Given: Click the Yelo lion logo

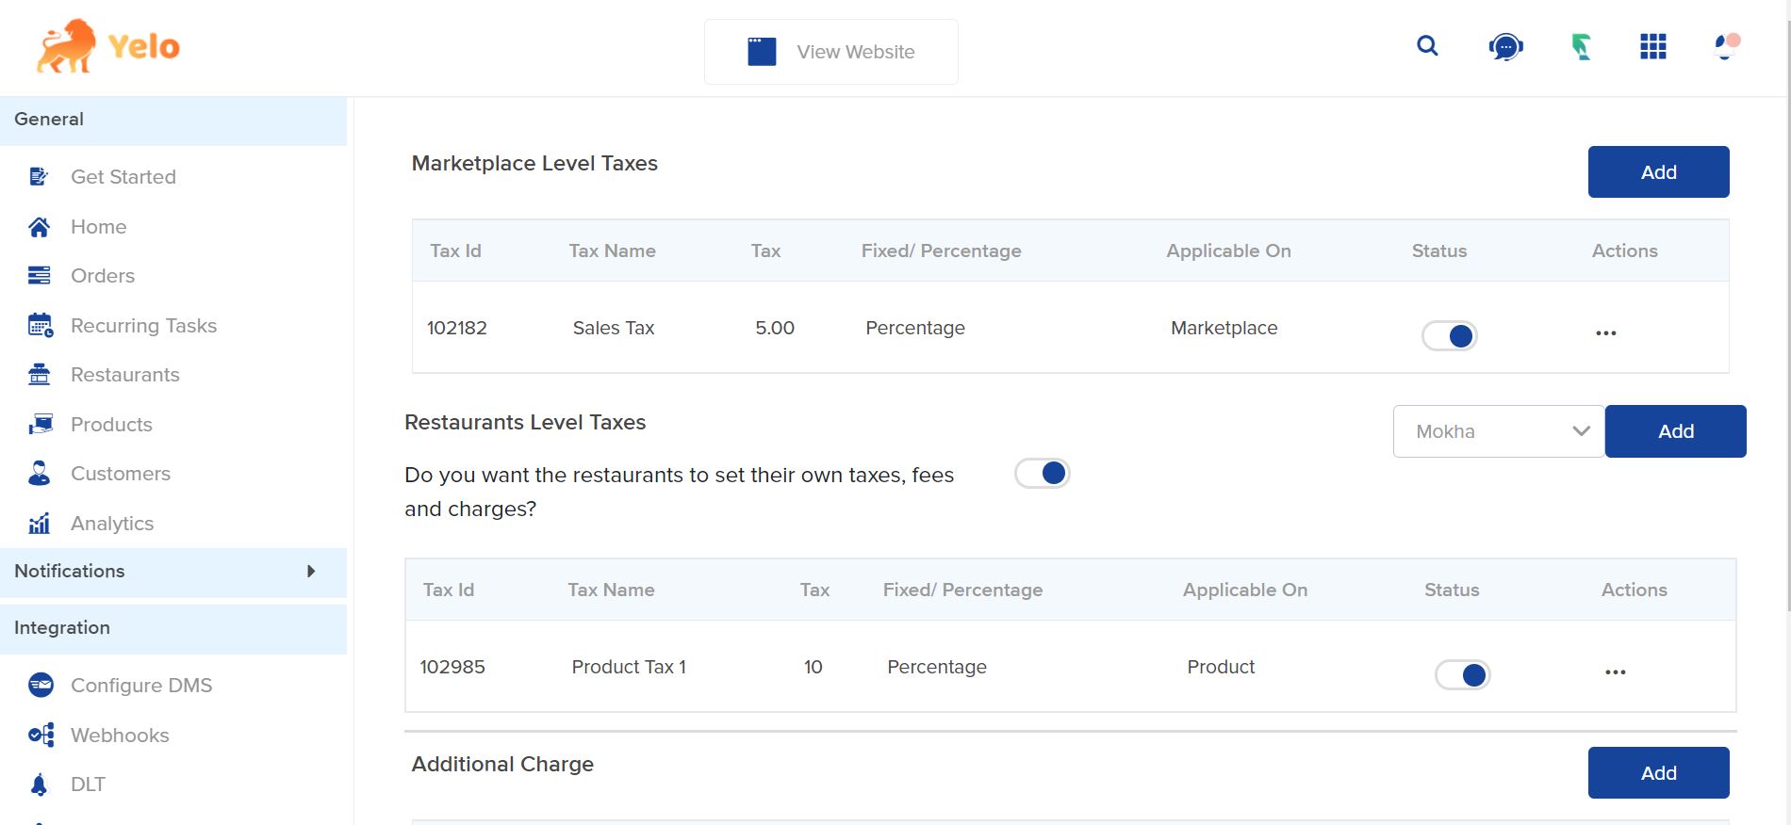Looking at the screenshot, I should [x=107, y=46].
